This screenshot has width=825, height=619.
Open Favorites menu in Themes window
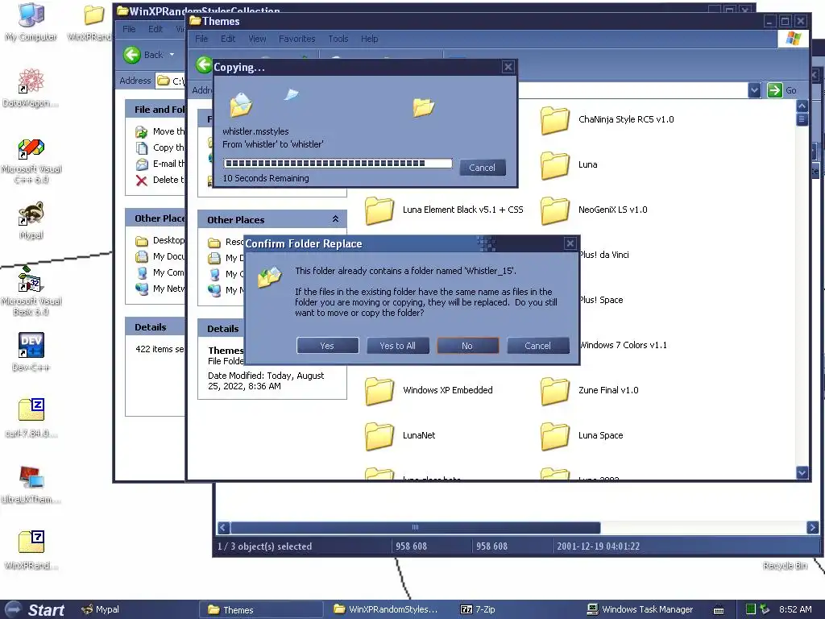296,39
